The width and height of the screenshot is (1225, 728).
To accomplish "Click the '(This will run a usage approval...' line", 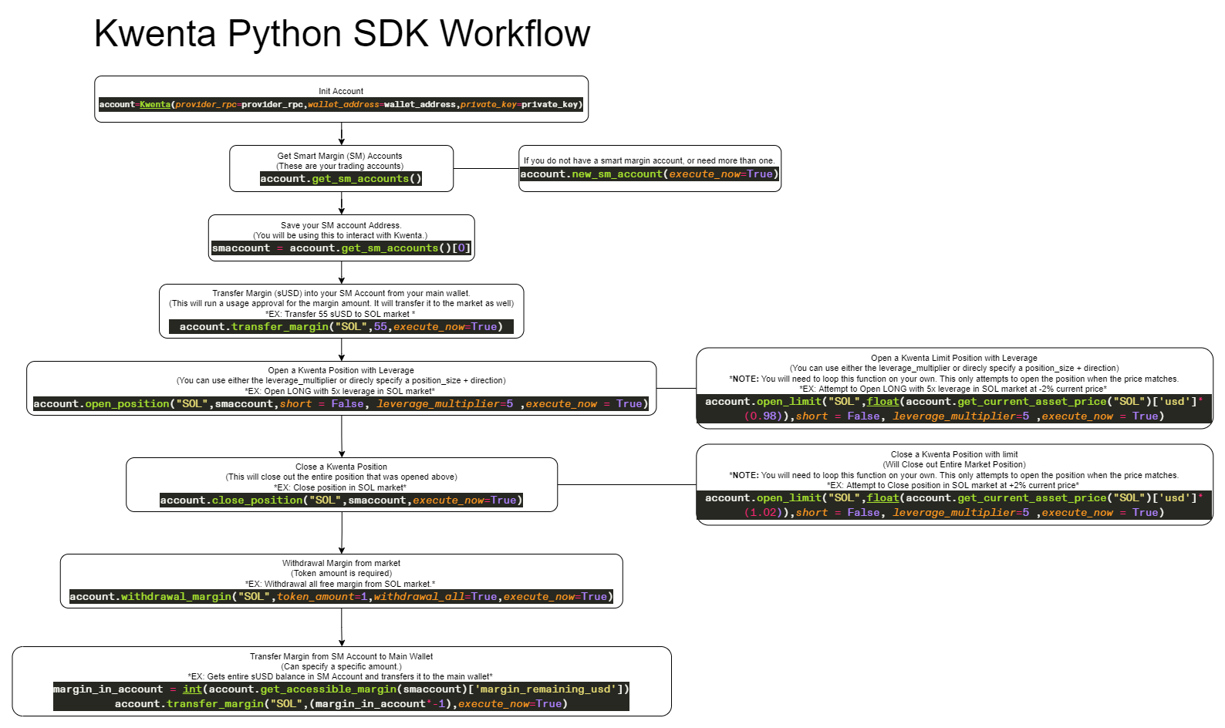I will point(341,303).
